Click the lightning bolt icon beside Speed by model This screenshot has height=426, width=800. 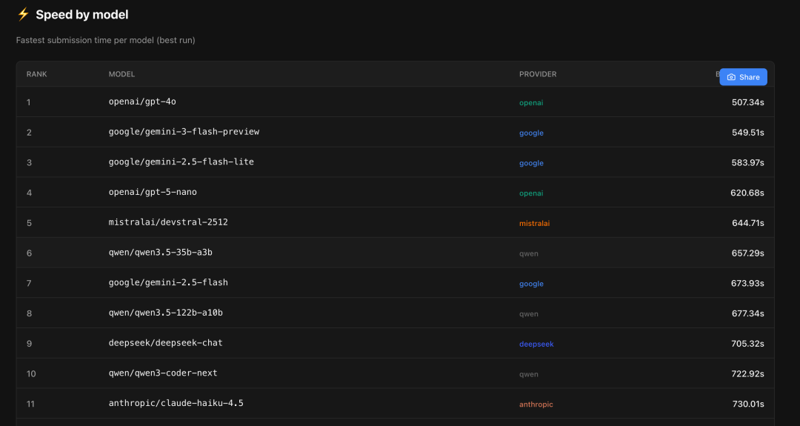click(x=23, y=14)
